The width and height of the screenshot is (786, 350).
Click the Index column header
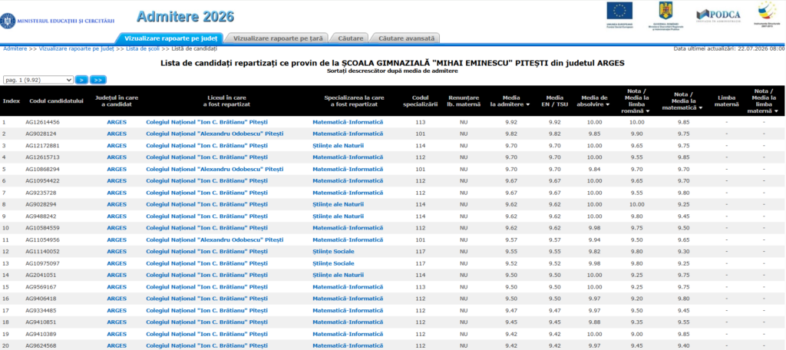12,101
